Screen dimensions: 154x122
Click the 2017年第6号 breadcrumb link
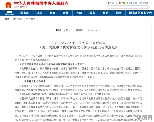click(30, 19)
